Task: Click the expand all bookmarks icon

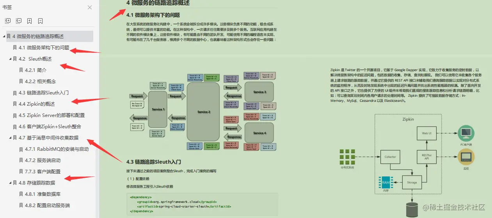Action: [7, 21]
